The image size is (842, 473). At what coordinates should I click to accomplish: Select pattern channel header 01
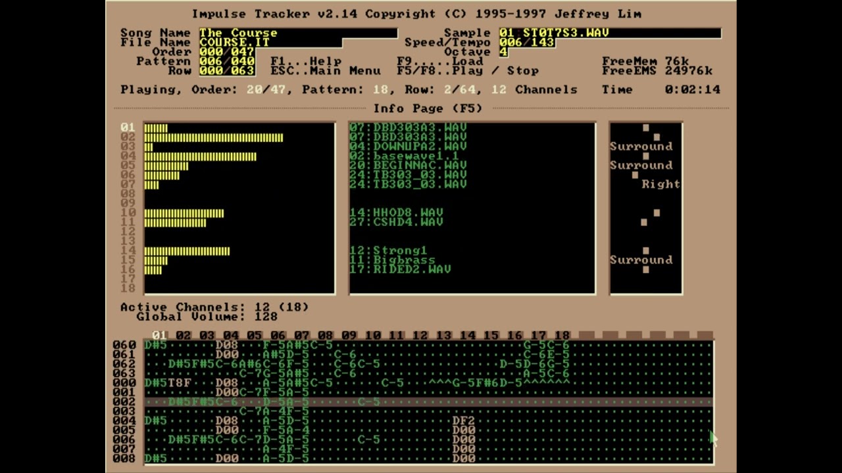click(x=159, y=336)
